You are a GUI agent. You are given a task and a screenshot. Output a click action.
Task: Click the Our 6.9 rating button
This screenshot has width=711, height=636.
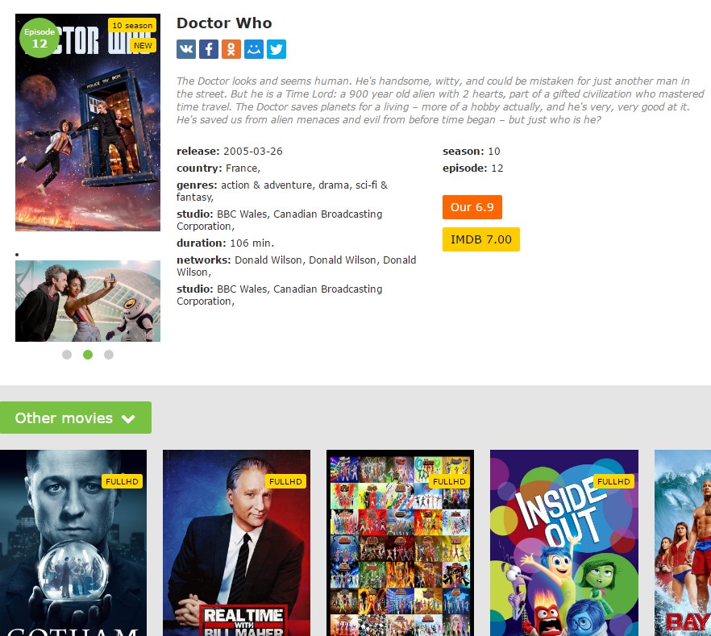[472, 207]
